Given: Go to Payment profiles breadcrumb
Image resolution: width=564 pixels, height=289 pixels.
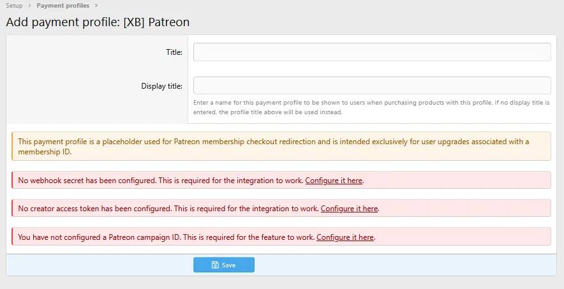Looking at the screenshot, I should (x=63, y=5).
